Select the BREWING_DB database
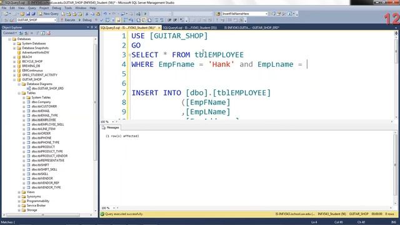Viewport: 400px width, 225px height. click(x=31, y=66)
